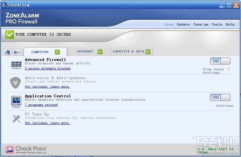This screenshot has width=241, height=157.
Task: Click the 'Application Control' heading
Action: point(48,96)
